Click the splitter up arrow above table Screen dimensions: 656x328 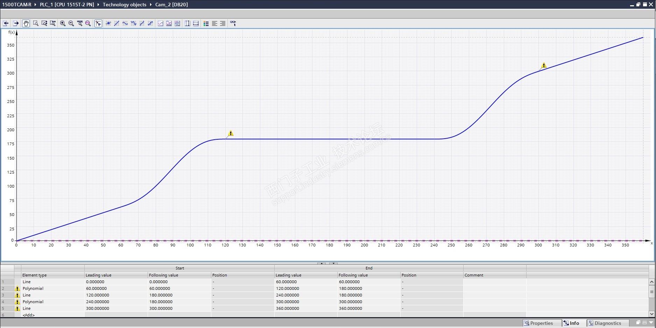pyautogui.click(x=322, y=263)
